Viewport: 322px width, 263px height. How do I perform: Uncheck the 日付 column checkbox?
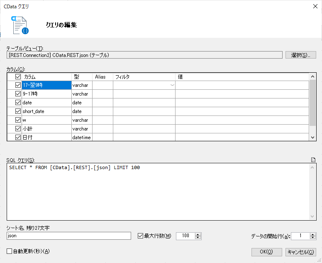click(18, 137)
